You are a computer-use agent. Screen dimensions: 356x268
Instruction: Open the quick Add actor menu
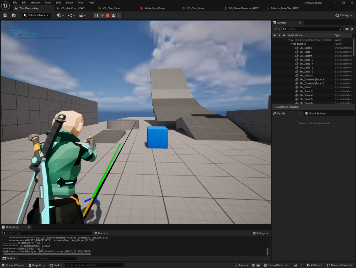[x=60, y=15]
